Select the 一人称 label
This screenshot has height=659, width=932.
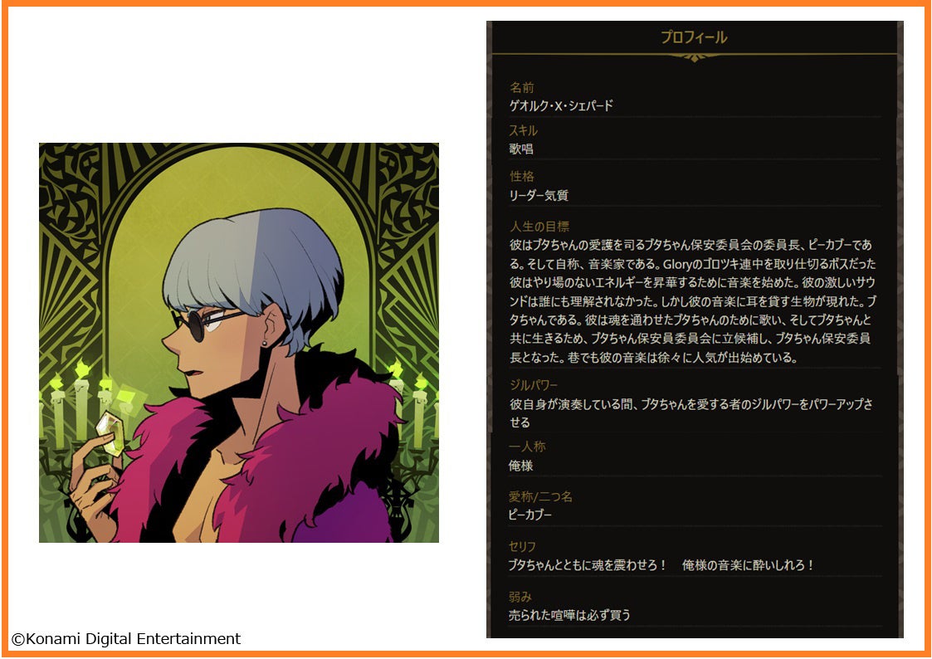(x=527, y=447)
